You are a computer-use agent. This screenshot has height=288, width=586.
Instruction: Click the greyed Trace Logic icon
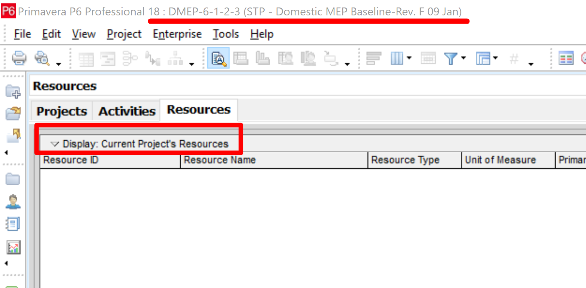click(153, 59)
